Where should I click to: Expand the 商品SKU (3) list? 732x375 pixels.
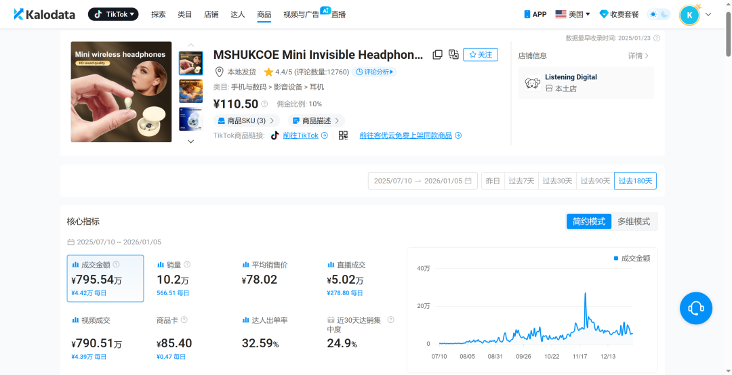click(x=247, y=120)
